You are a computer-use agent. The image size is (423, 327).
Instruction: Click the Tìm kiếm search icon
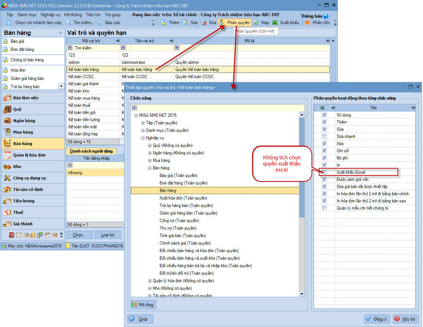pyautogui.click(x=68, y=23)
